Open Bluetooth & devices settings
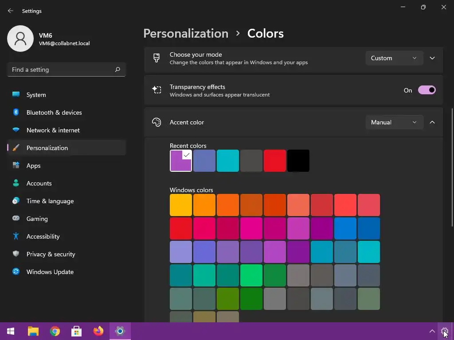The height and width of the screenshot is (340, 454). pyautogui.click(x=67, y=112)
